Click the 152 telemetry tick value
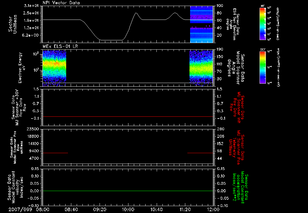 point(220,144)
